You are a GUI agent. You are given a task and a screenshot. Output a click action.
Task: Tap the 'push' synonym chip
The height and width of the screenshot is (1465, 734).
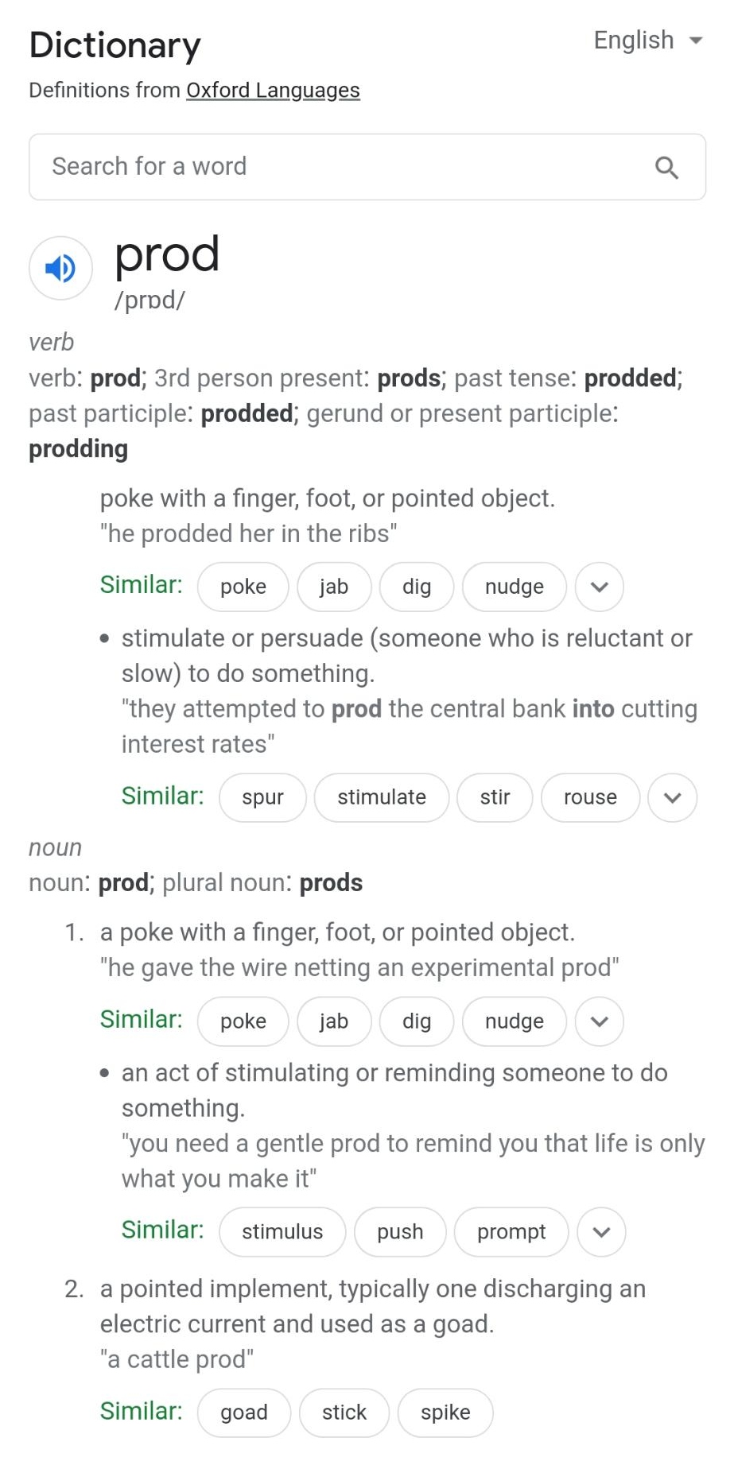point(400,1232)
